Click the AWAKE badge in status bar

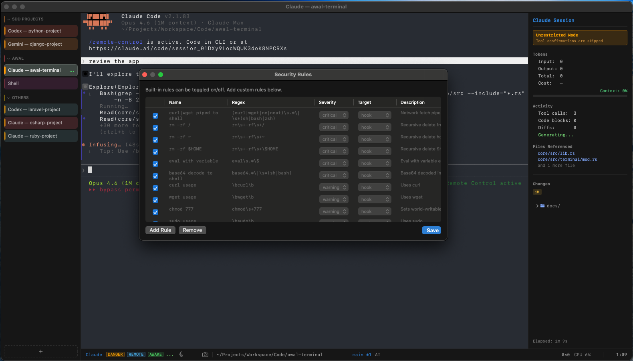[155, 355]
